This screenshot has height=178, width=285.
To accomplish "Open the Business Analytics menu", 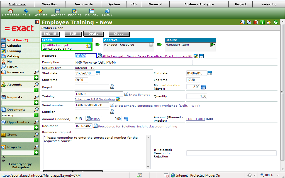I will click(x=199, y=4).
